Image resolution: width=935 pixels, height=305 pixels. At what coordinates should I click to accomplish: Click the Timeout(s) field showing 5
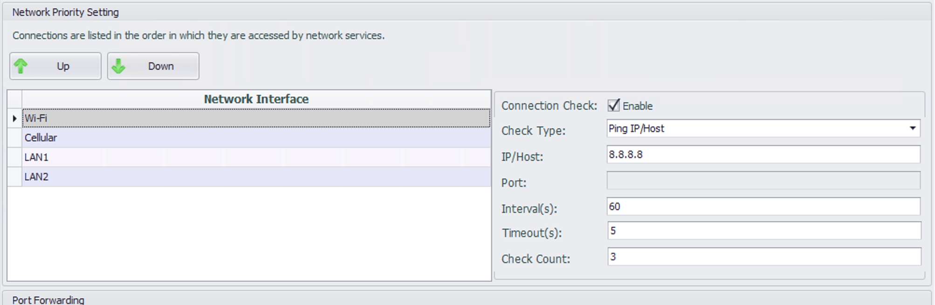[x=764, y=231]
